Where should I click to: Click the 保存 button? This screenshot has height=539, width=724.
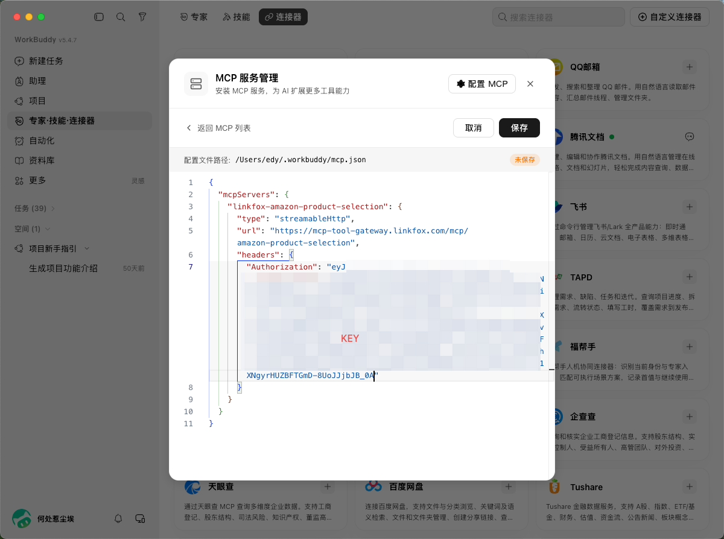click(519, 128)
